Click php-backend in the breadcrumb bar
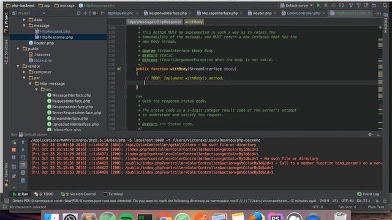Image resolution: width=392 pixels, height=220 pixels. pyautogui.click(x=20, y=5)
